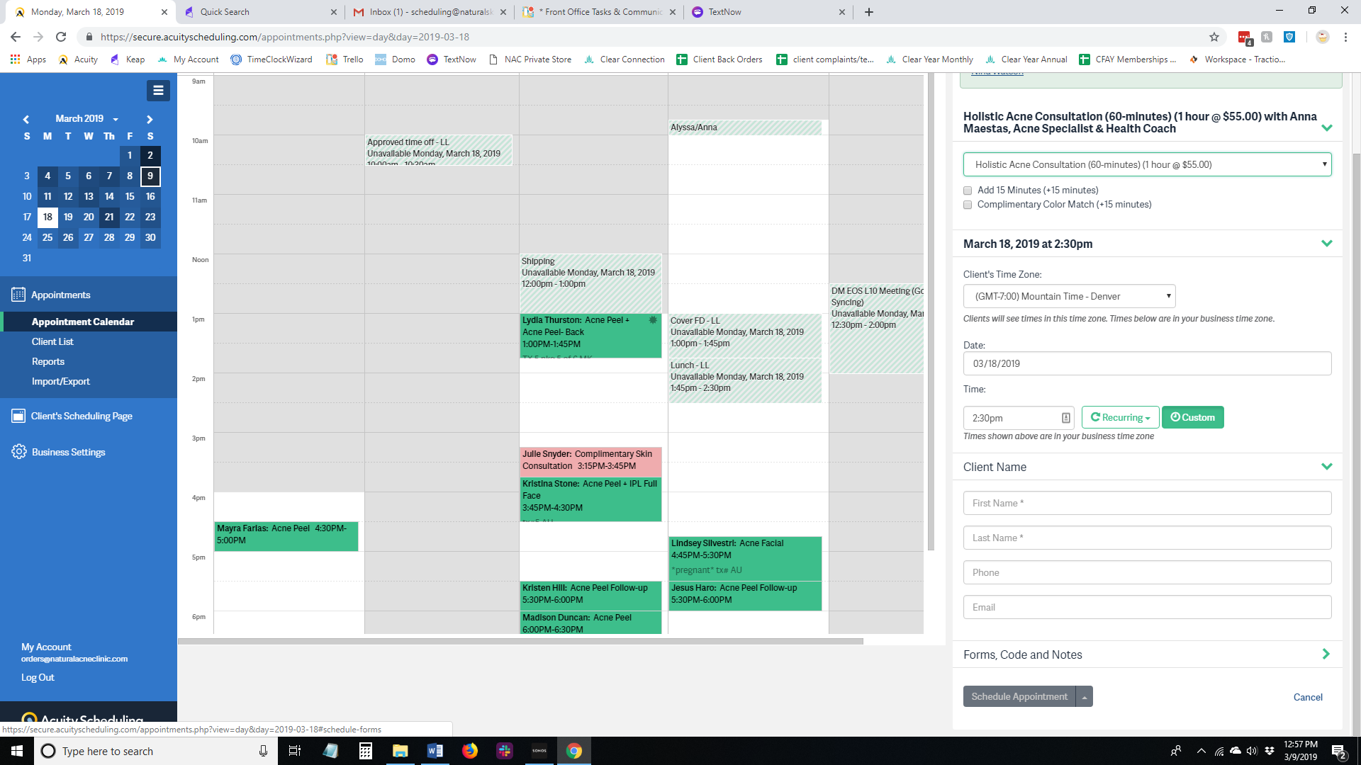Click the microphone icon in taskbar search

[263, 751]
